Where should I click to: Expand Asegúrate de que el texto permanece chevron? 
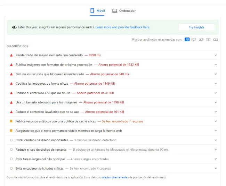pos(216,130)
